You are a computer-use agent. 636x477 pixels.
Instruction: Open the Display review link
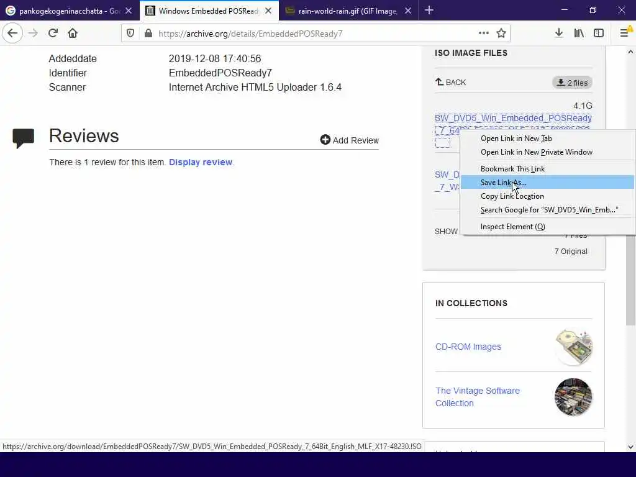coord(201,162)
